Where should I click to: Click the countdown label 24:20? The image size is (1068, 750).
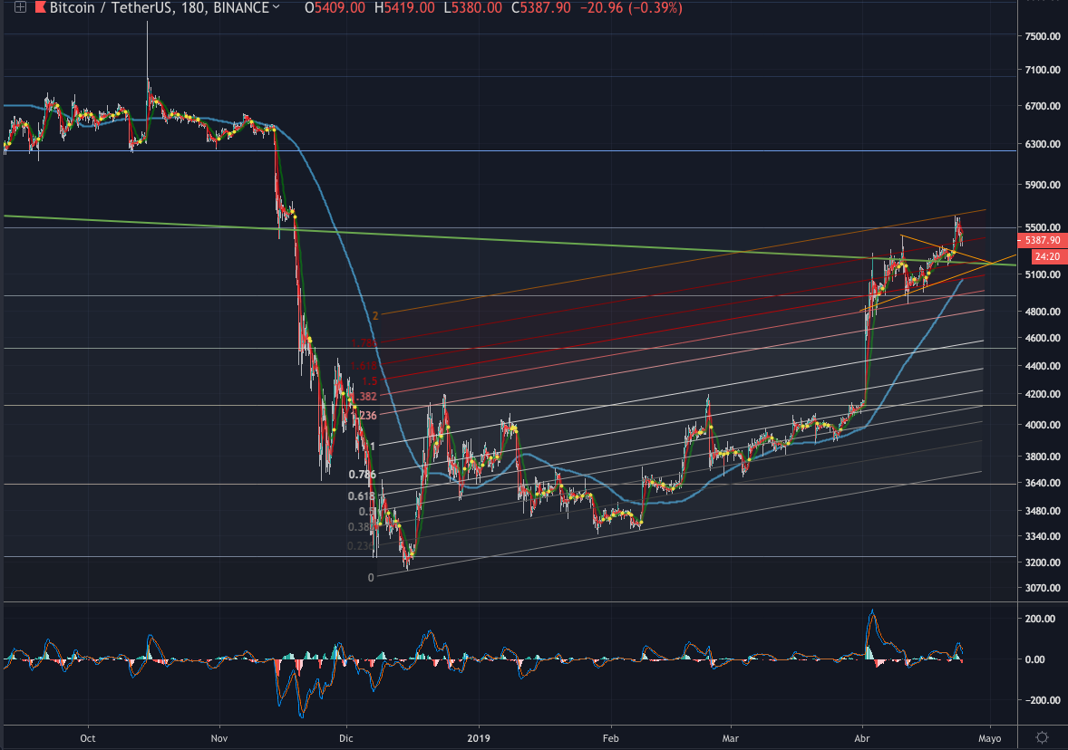coord(1049,256)
